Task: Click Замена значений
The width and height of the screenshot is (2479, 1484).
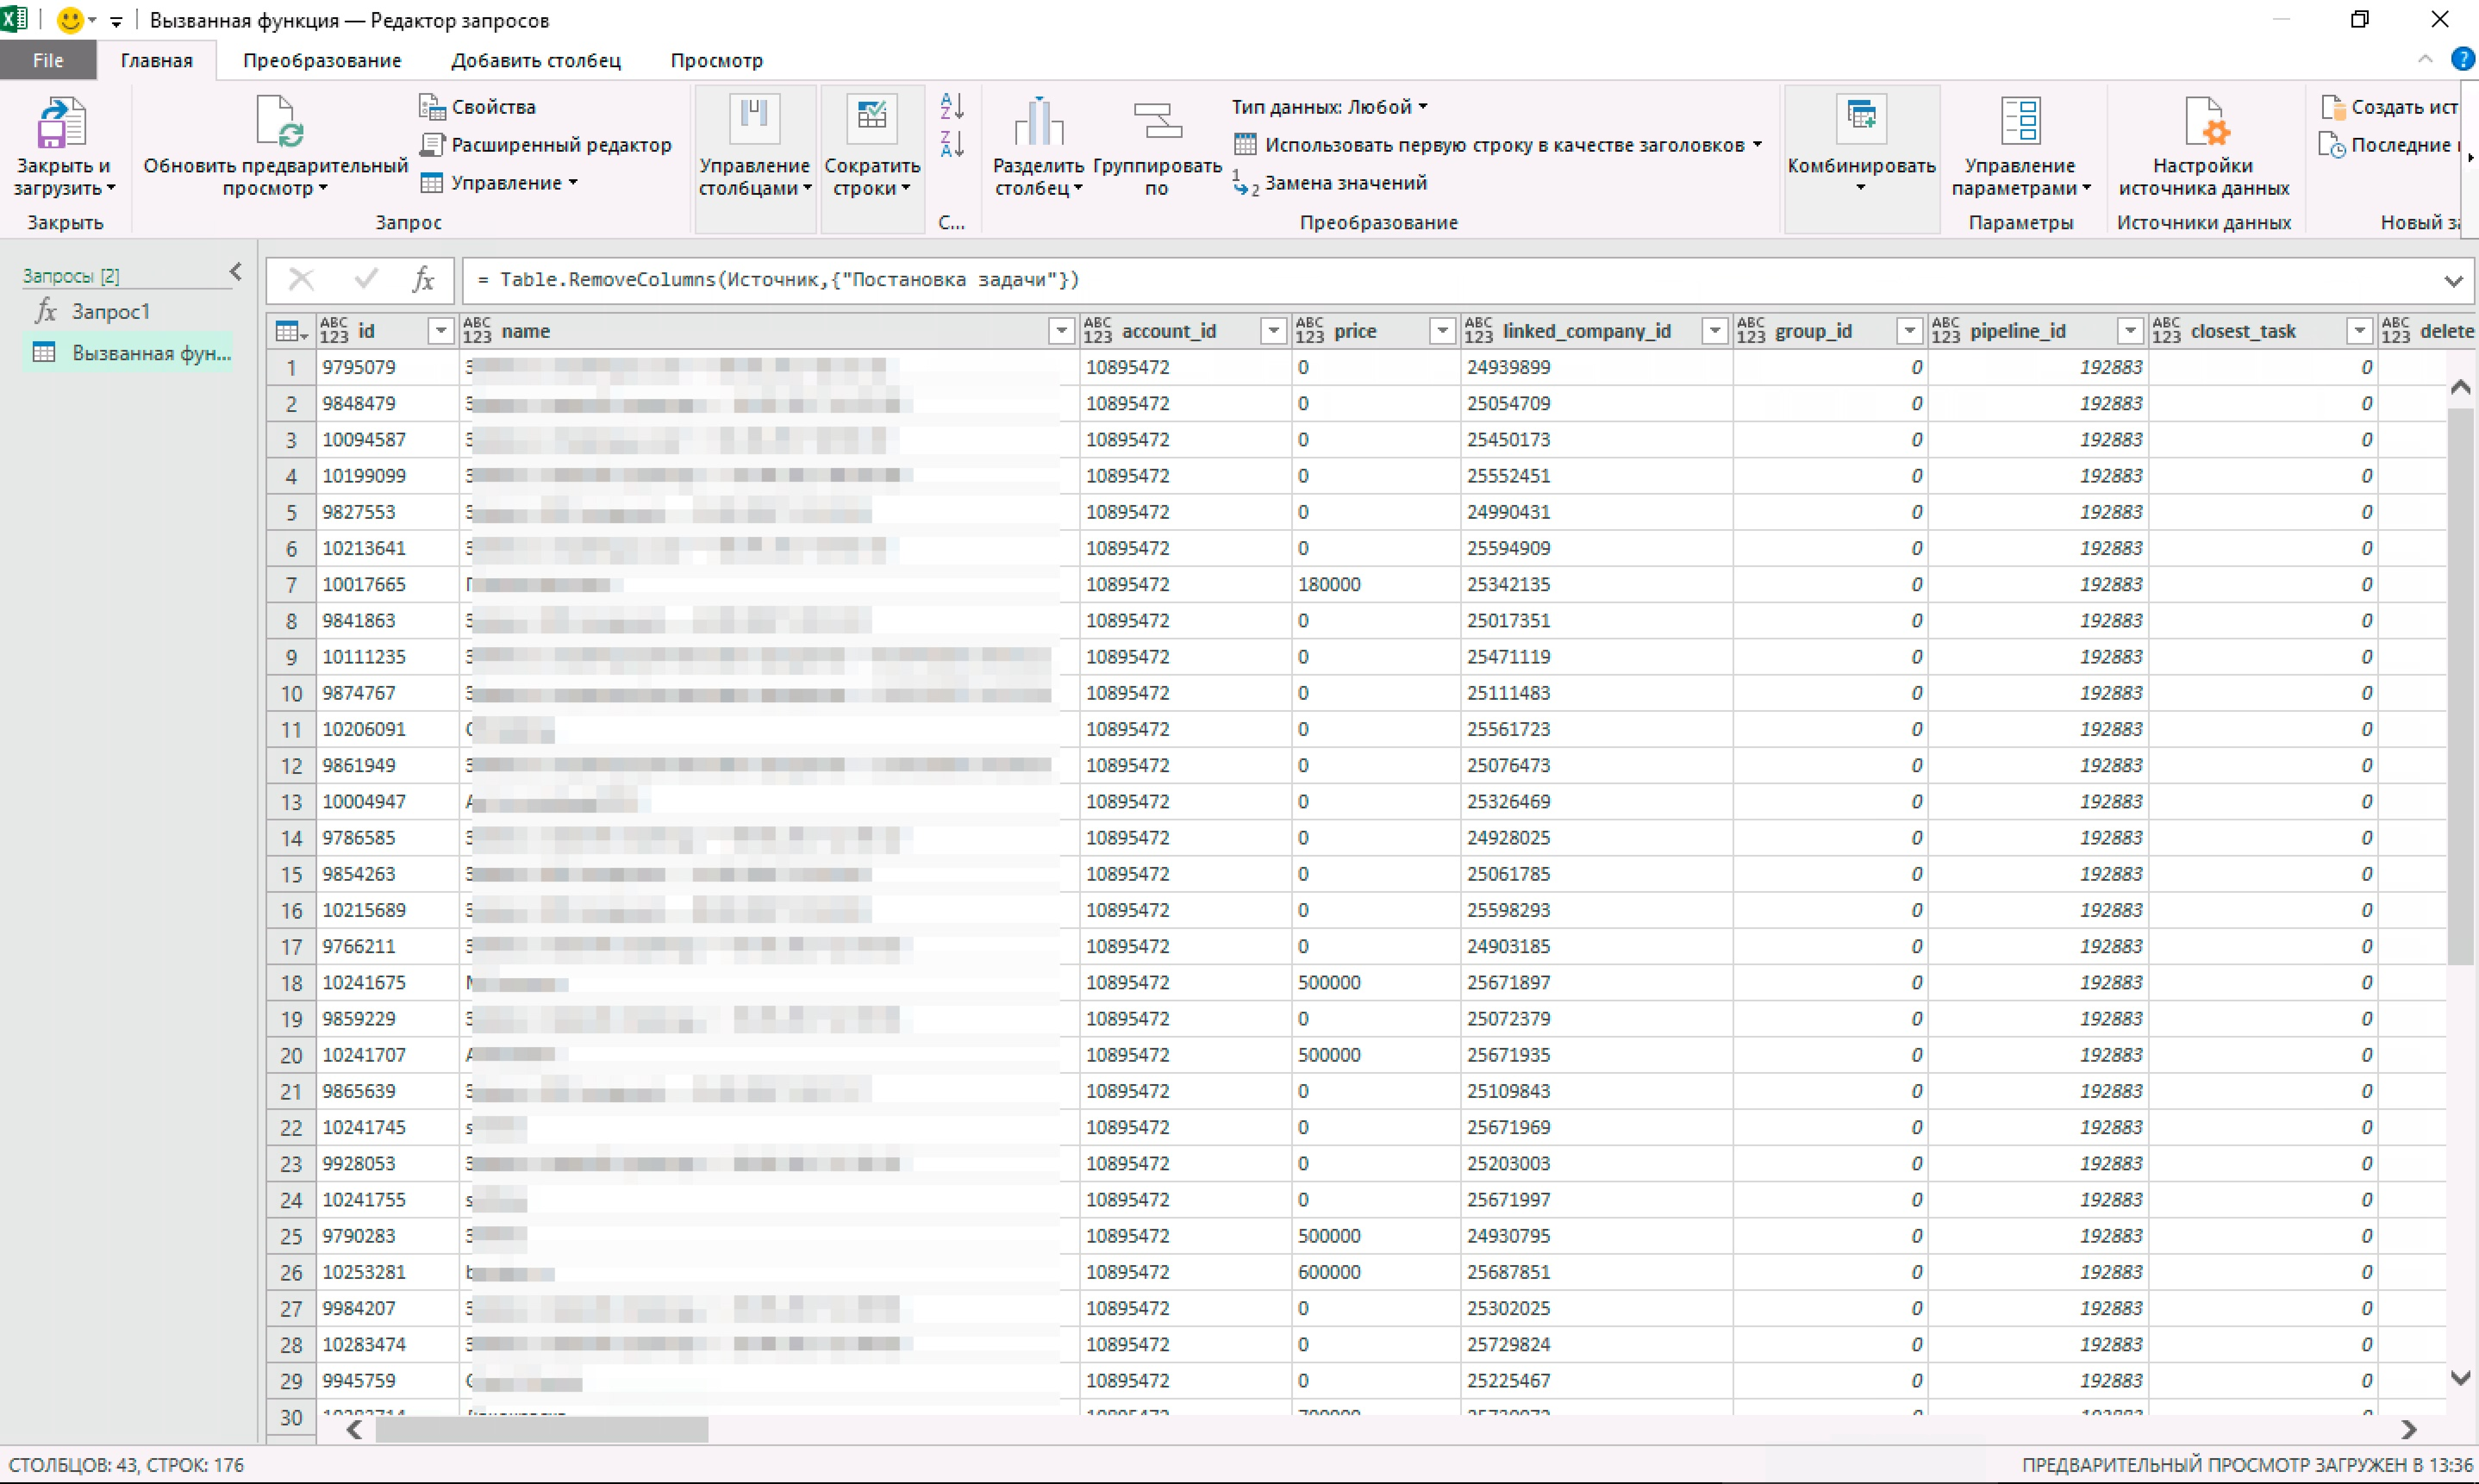Action: click(1329, 183)
